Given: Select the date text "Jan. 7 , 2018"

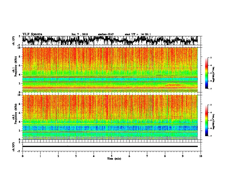Looking at the screenshot, I should click(x=80, y=34).
